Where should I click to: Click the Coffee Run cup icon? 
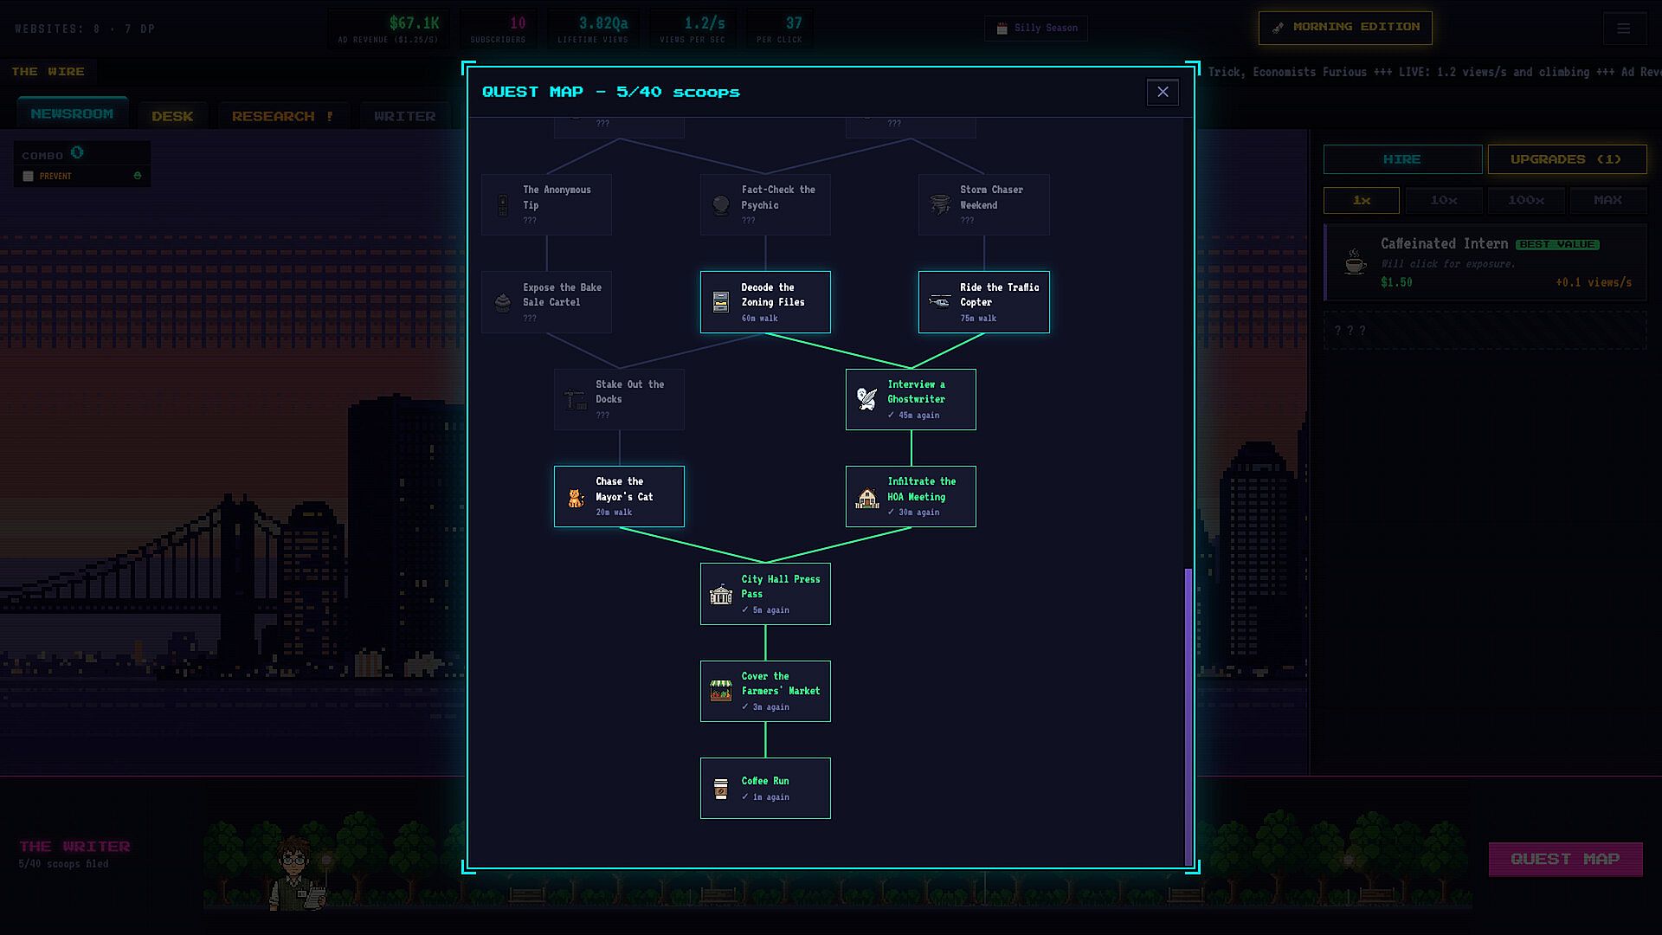(720, 789)
